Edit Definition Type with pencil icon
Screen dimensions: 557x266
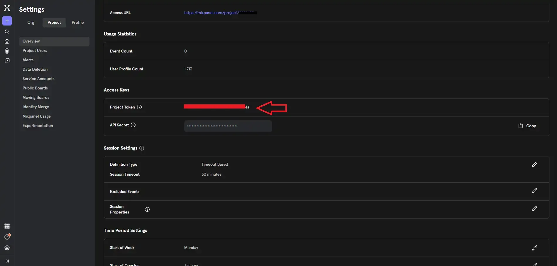534,164
